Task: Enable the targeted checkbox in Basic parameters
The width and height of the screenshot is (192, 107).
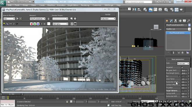Action: tap(182, 67)
